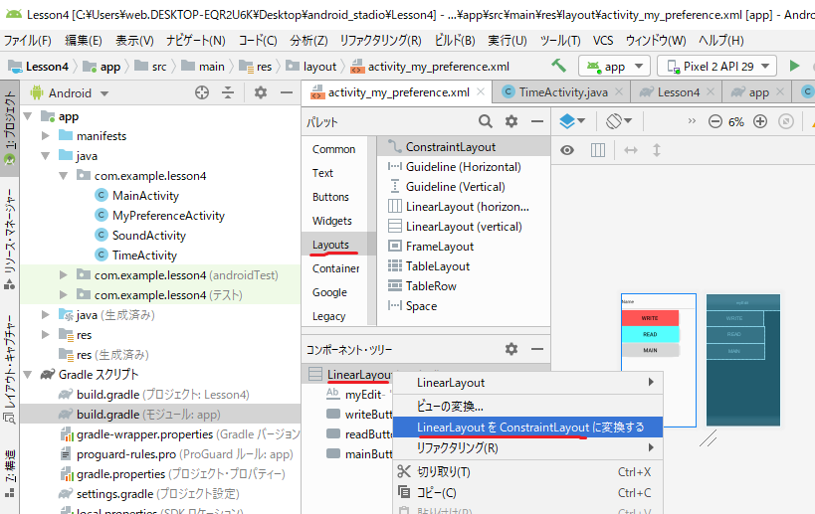Image resolution: width=815 pixels, height=514 pixels.
Task: Click the scroll-from-source target icon
Action: [x=202, y=92]
